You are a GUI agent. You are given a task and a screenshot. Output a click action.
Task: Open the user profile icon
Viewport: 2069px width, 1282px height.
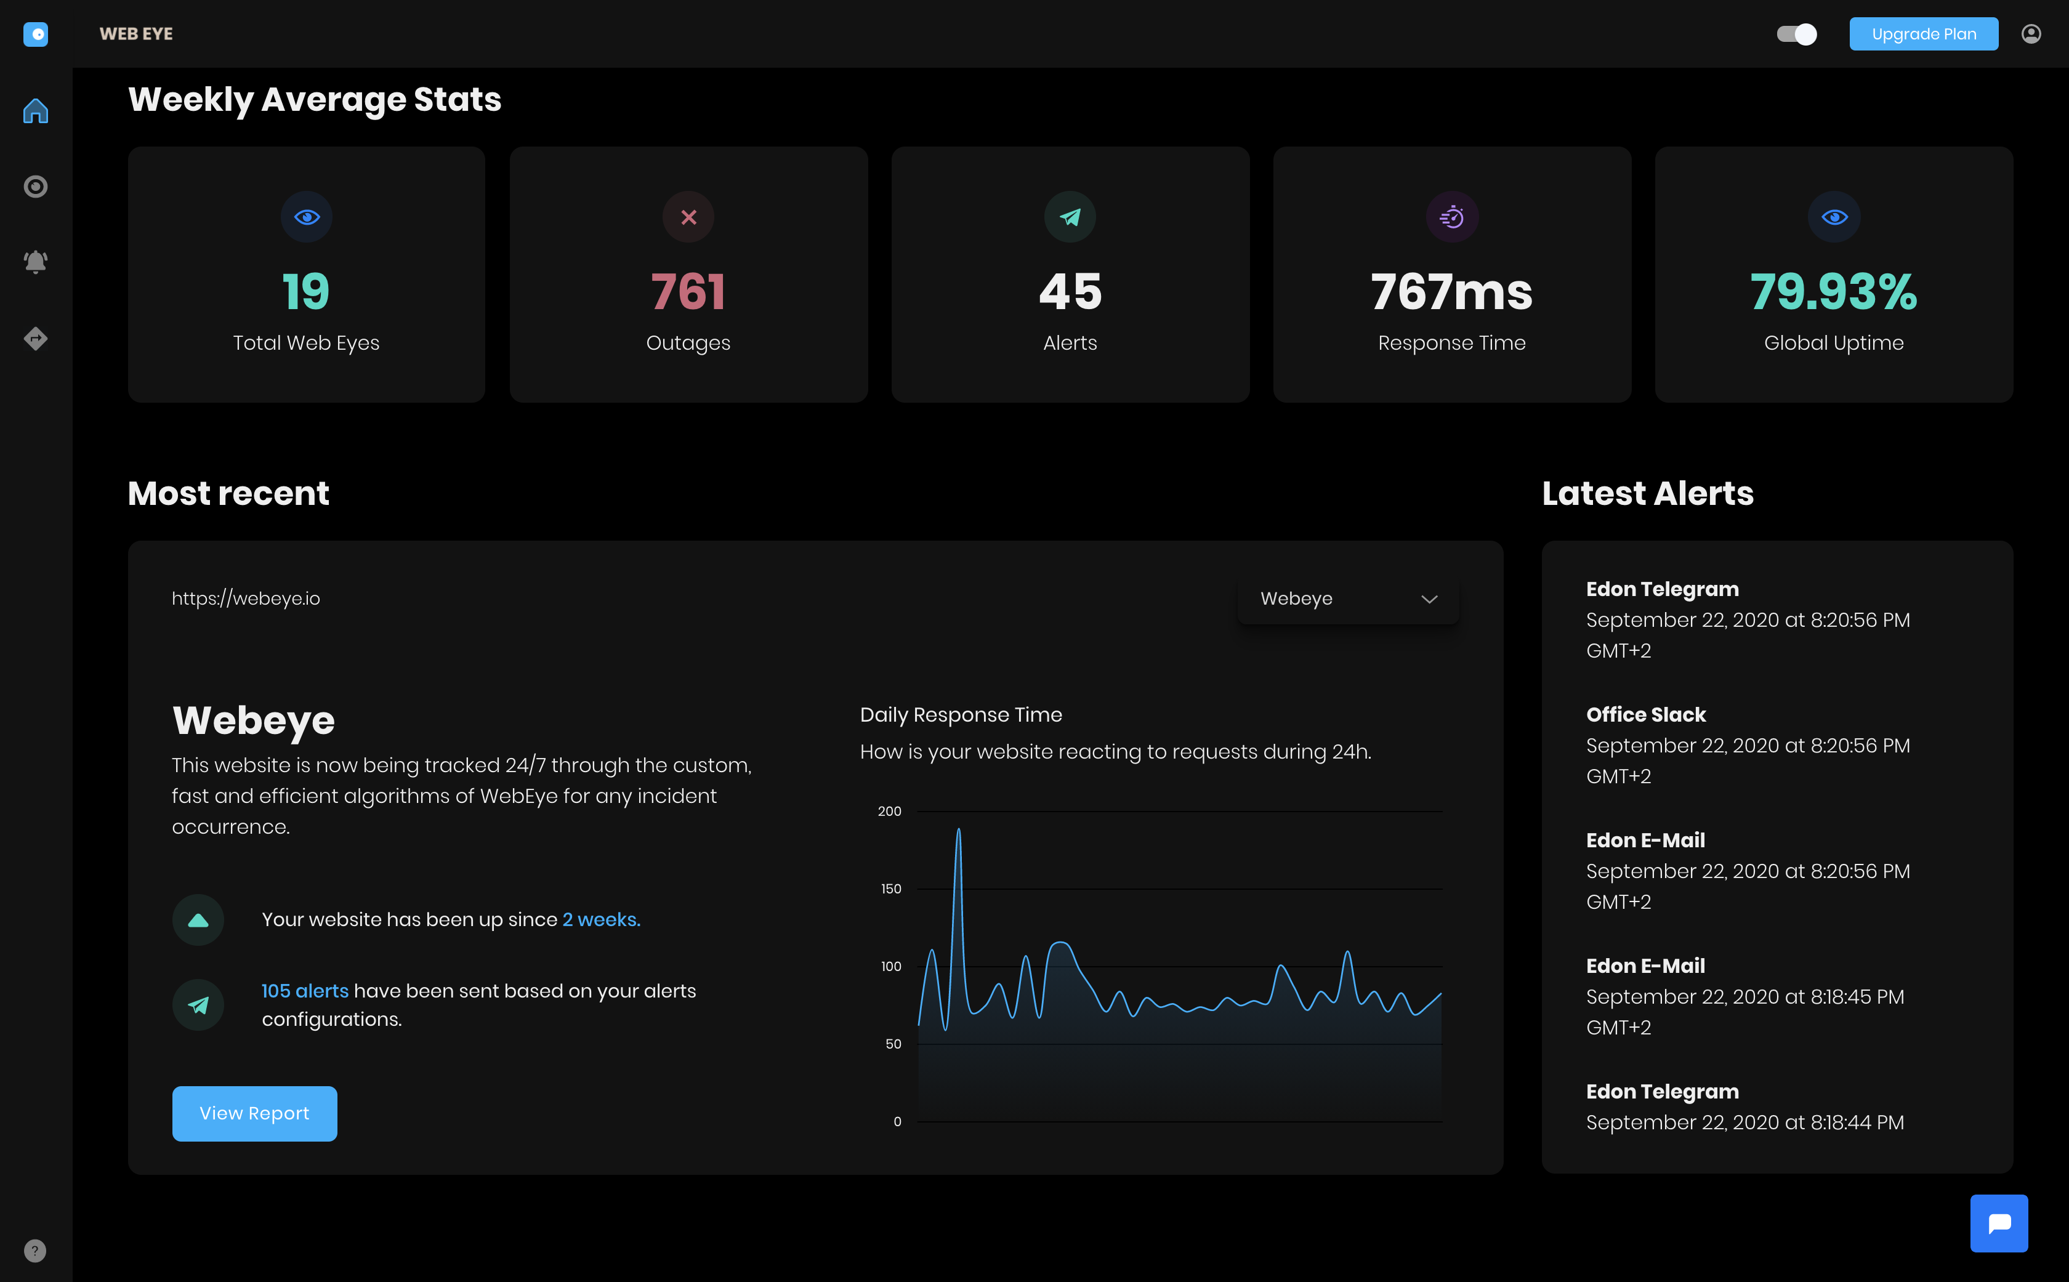[2031, 34]
